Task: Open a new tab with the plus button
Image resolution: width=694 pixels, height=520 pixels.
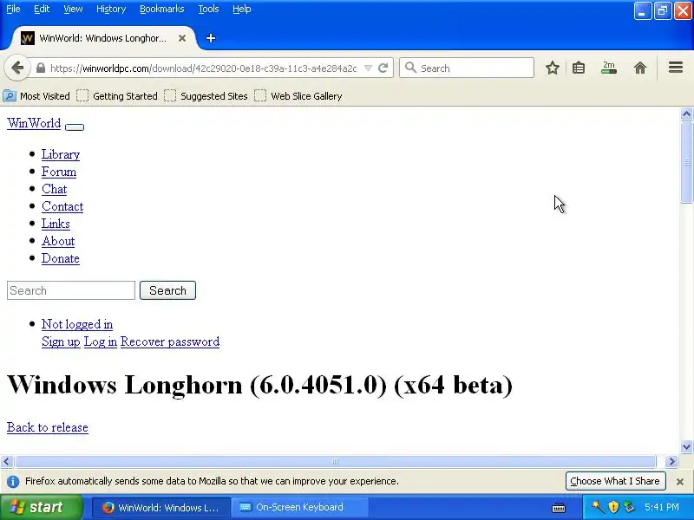Action: (x=211, y=38)
